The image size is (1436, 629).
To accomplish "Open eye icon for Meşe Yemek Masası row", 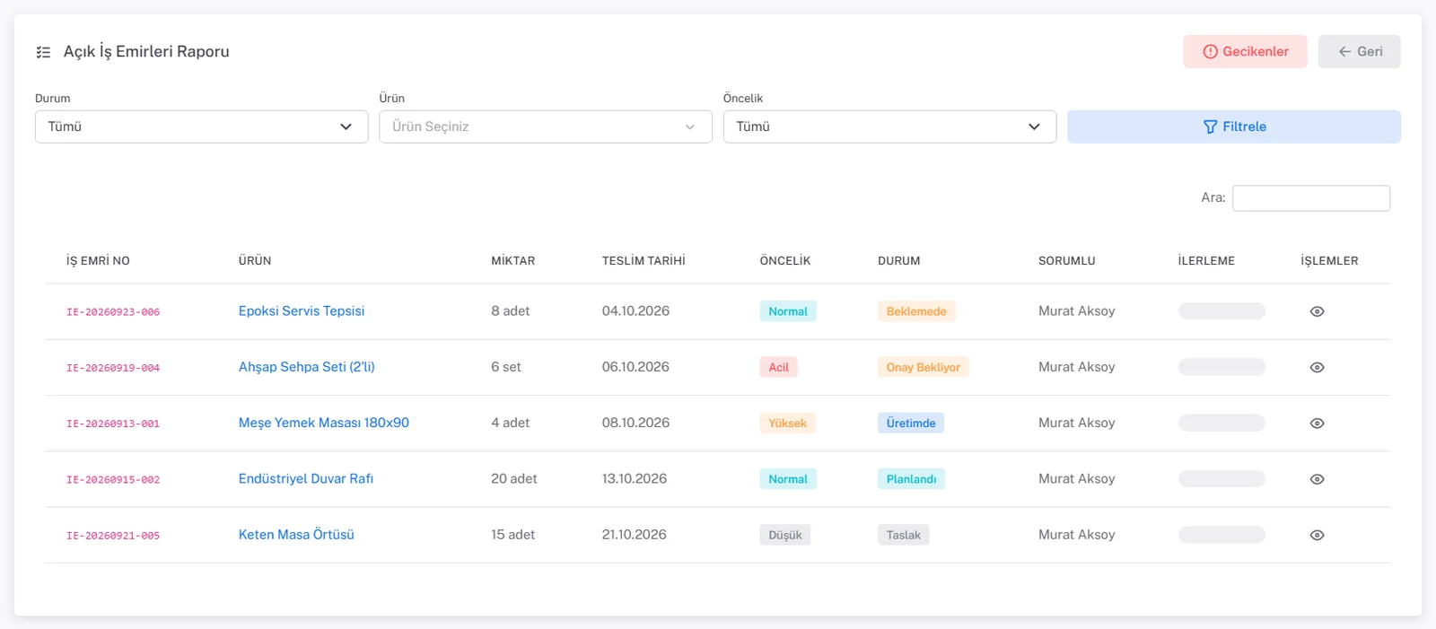I will point(1317,424).
